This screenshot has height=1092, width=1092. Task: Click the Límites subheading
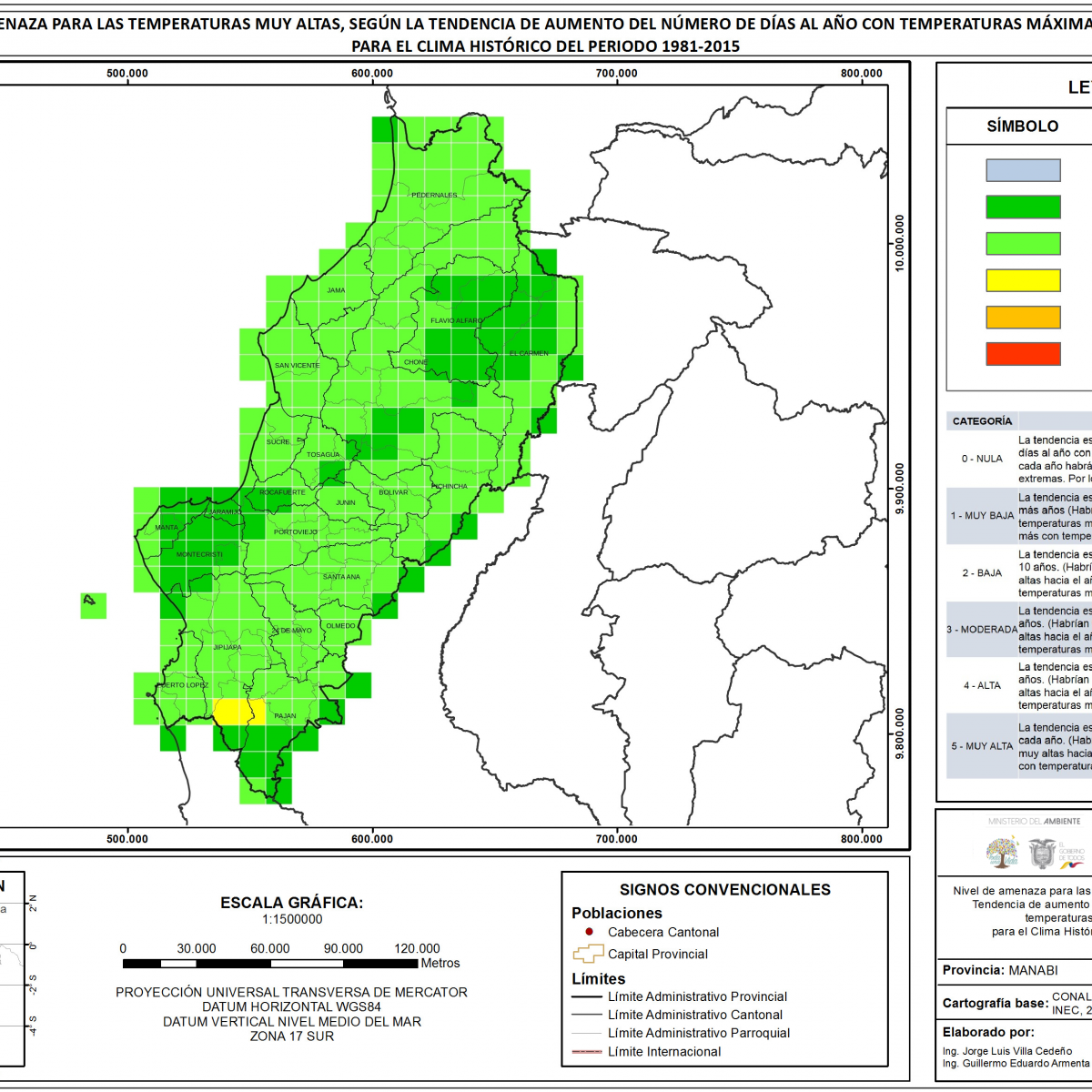point(599,979)
